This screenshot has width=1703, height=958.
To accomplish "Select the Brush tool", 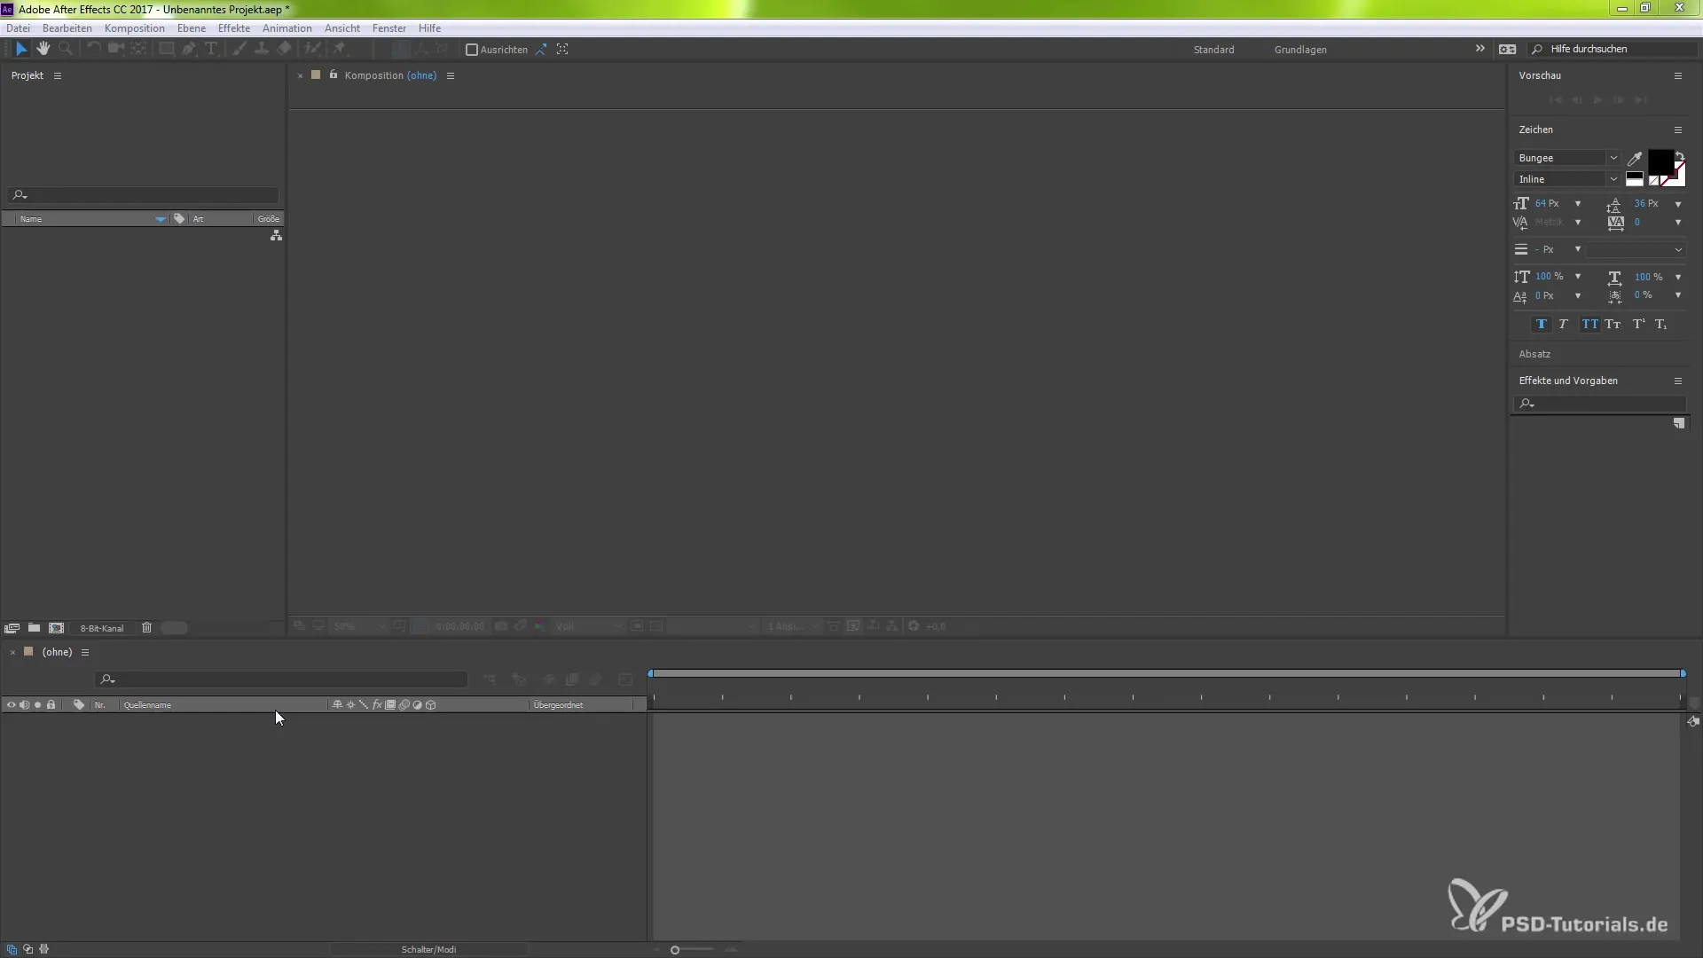I will 239,49.
